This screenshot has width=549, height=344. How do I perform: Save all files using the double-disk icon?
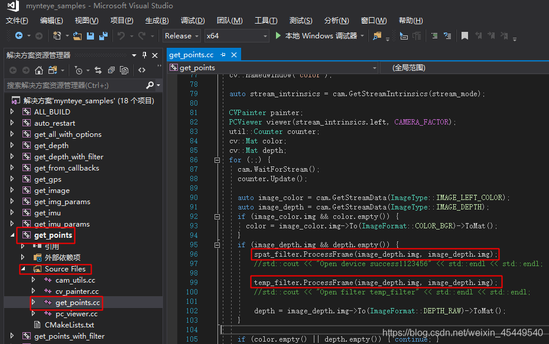(103, 35)
